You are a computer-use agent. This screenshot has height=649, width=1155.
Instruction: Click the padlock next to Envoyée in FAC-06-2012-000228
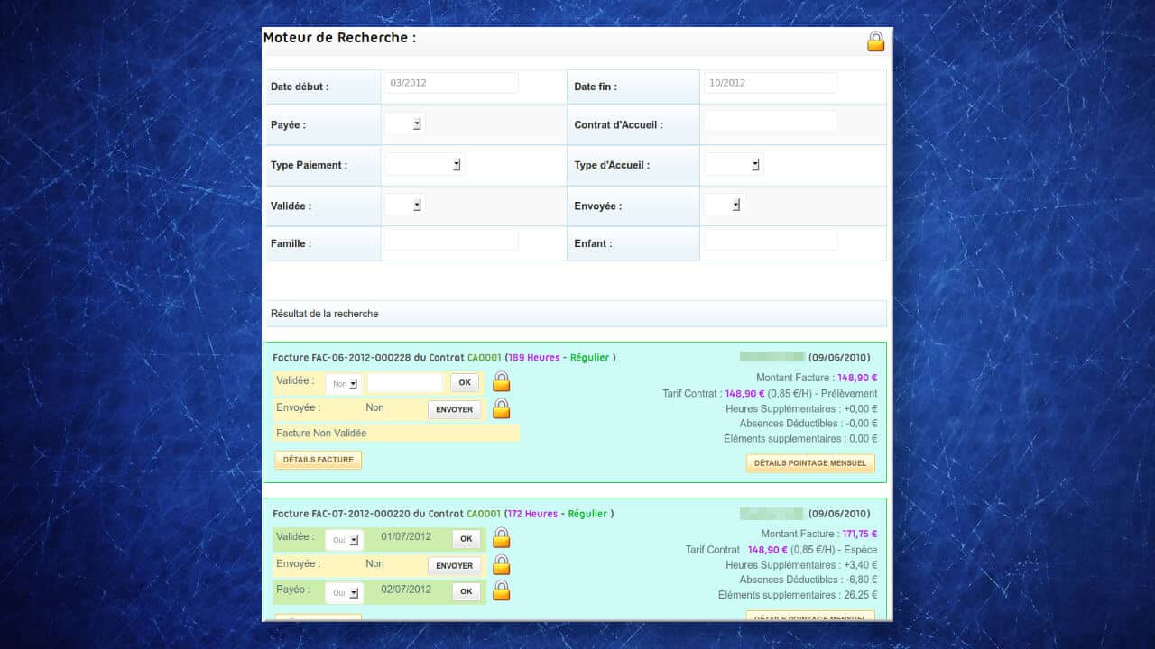pos(502,409)
